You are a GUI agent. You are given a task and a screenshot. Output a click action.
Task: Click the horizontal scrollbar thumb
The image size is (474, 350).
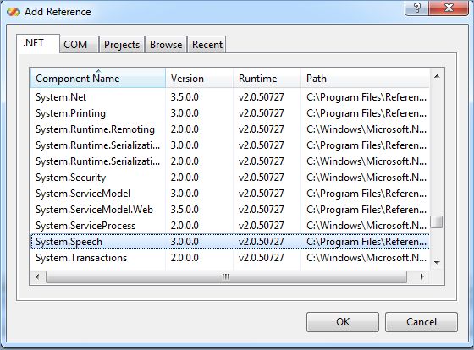[x=227, y=276]
